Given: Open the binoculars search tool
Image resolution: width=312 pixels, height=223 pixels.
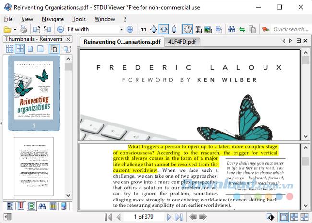Looking at the screenshot, I should pyautogui.click(x=232, y=29).
